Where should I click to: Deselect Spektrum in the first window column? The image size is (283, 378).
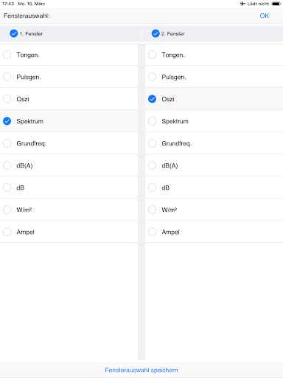click(x=69, y=121)
